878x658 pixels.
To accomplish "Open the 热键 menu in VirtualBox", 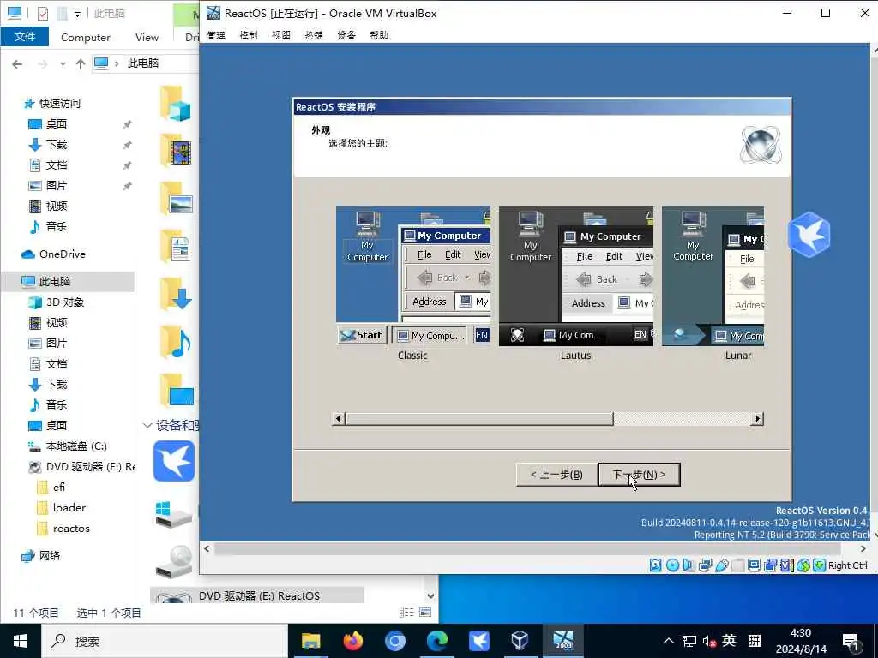I will point(314,35).
